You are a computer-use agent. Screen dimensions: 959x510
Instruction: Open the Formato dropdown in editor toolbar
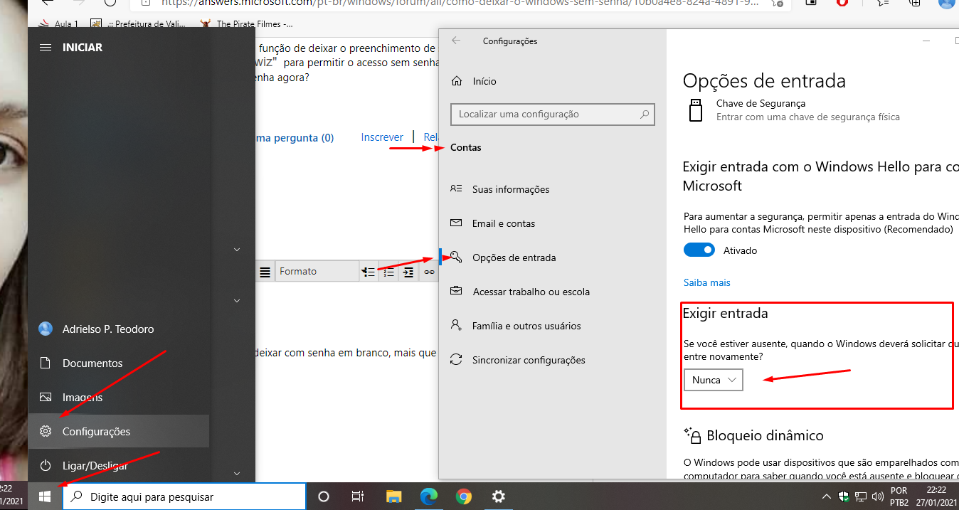click(317, 271)
